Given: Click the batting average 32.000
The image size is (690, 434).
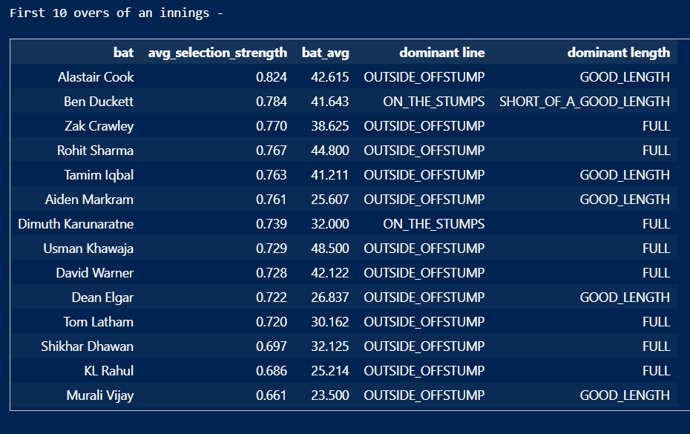Looking at the screenshot, I should tap(329, 224).
